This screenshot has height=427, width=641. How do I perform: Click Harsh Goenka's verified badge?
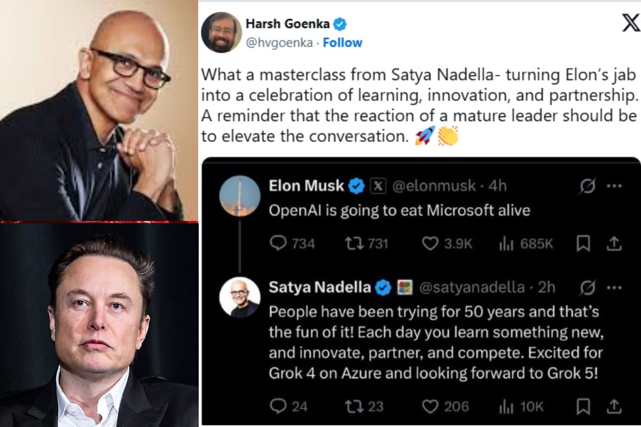pos(341,23)
